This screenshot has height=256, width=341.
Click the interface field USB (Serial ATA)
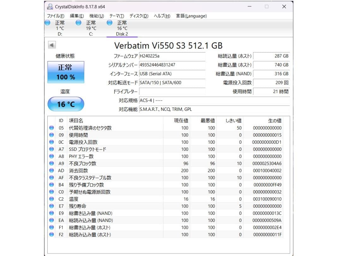[x=172, y=74]
